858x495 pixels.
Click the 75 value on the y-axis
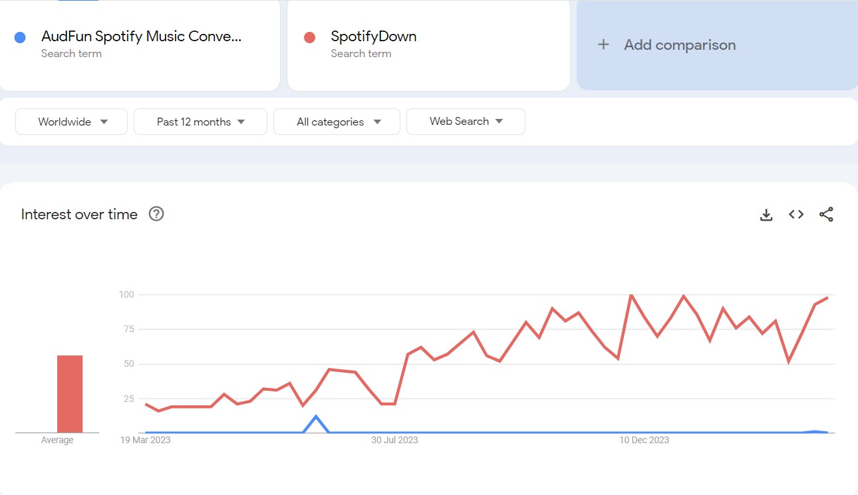click(129, 329)
